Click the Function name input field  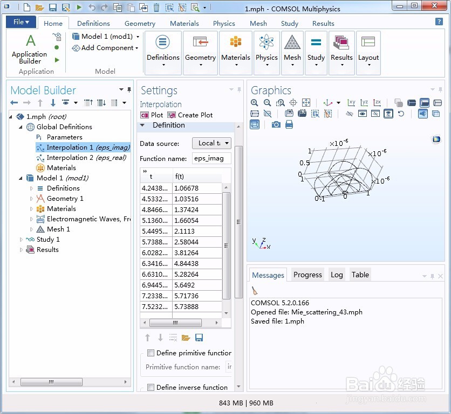tap(211, 158)
